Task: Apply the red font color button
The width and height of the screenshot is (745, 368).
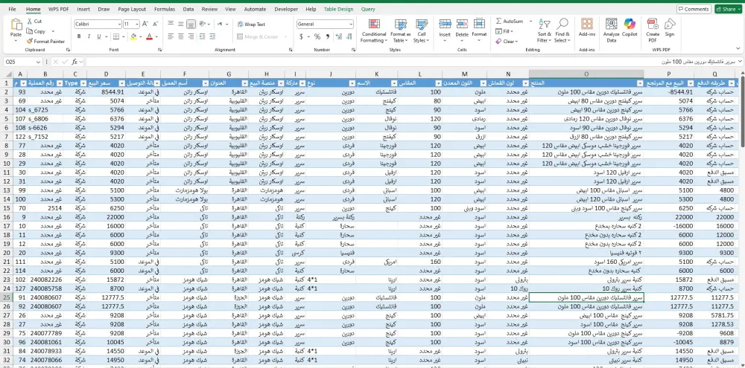Action: click(x=149, y=36)
